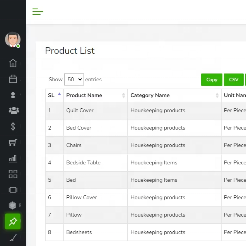
Task: Click the user avatar picture
Action: pyautogui.click(x=12, y=39)
